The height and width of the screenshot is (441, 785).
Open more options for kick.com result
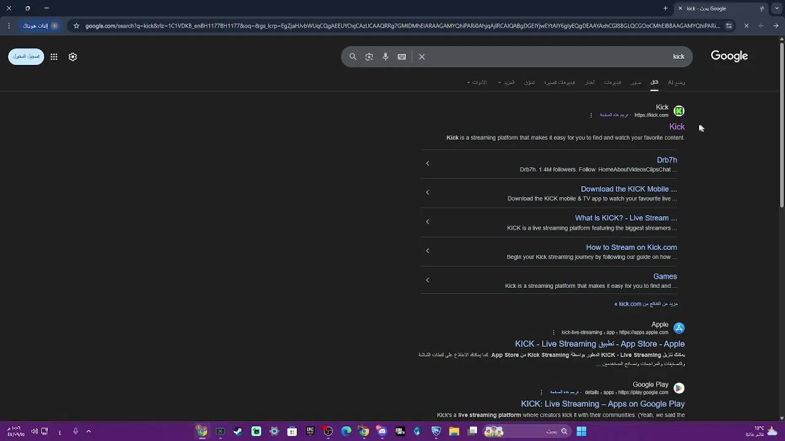pos(591,115)
